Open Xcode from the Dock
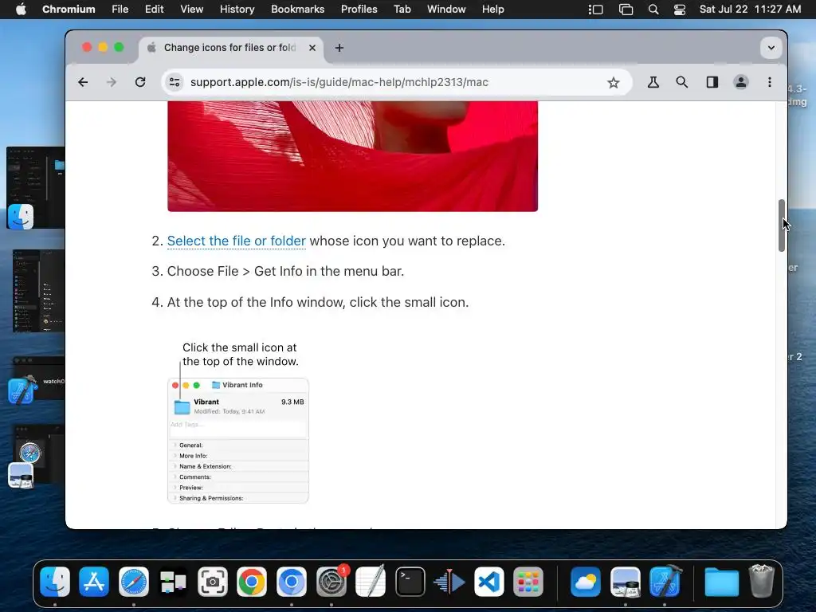The height and width of the screenshot is (612, 816). pos(665,582)
